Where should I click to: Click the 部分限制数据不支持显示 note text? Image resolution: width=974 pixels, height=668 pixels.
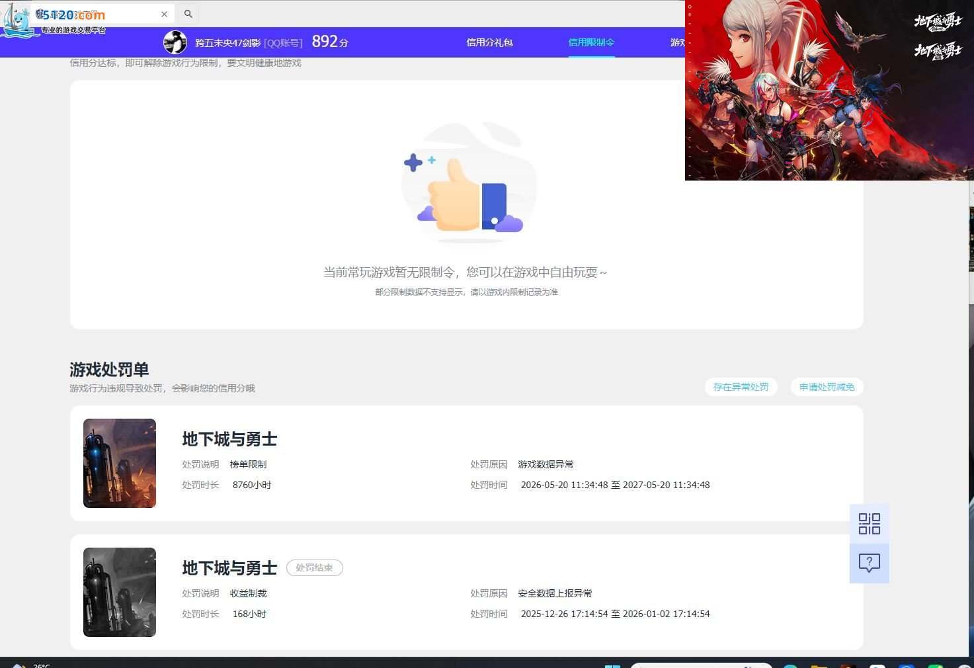[466, 292]
